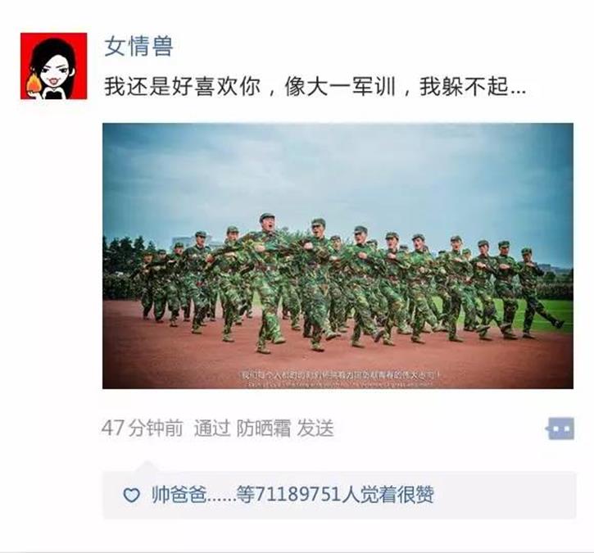Open the username 女情兽 profile link
Viewport: 594px width, 553px height.
pos(138,47)
